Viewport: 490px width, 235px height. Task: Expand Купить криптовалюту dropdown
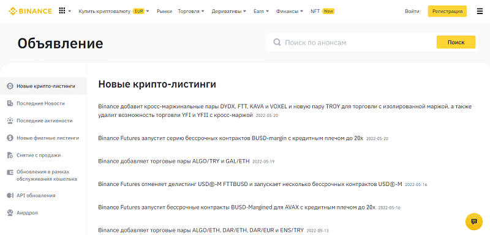(x=114, y=11)
